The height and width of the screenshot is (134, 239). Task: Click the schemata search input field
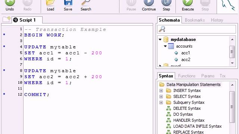coord(197,29)
